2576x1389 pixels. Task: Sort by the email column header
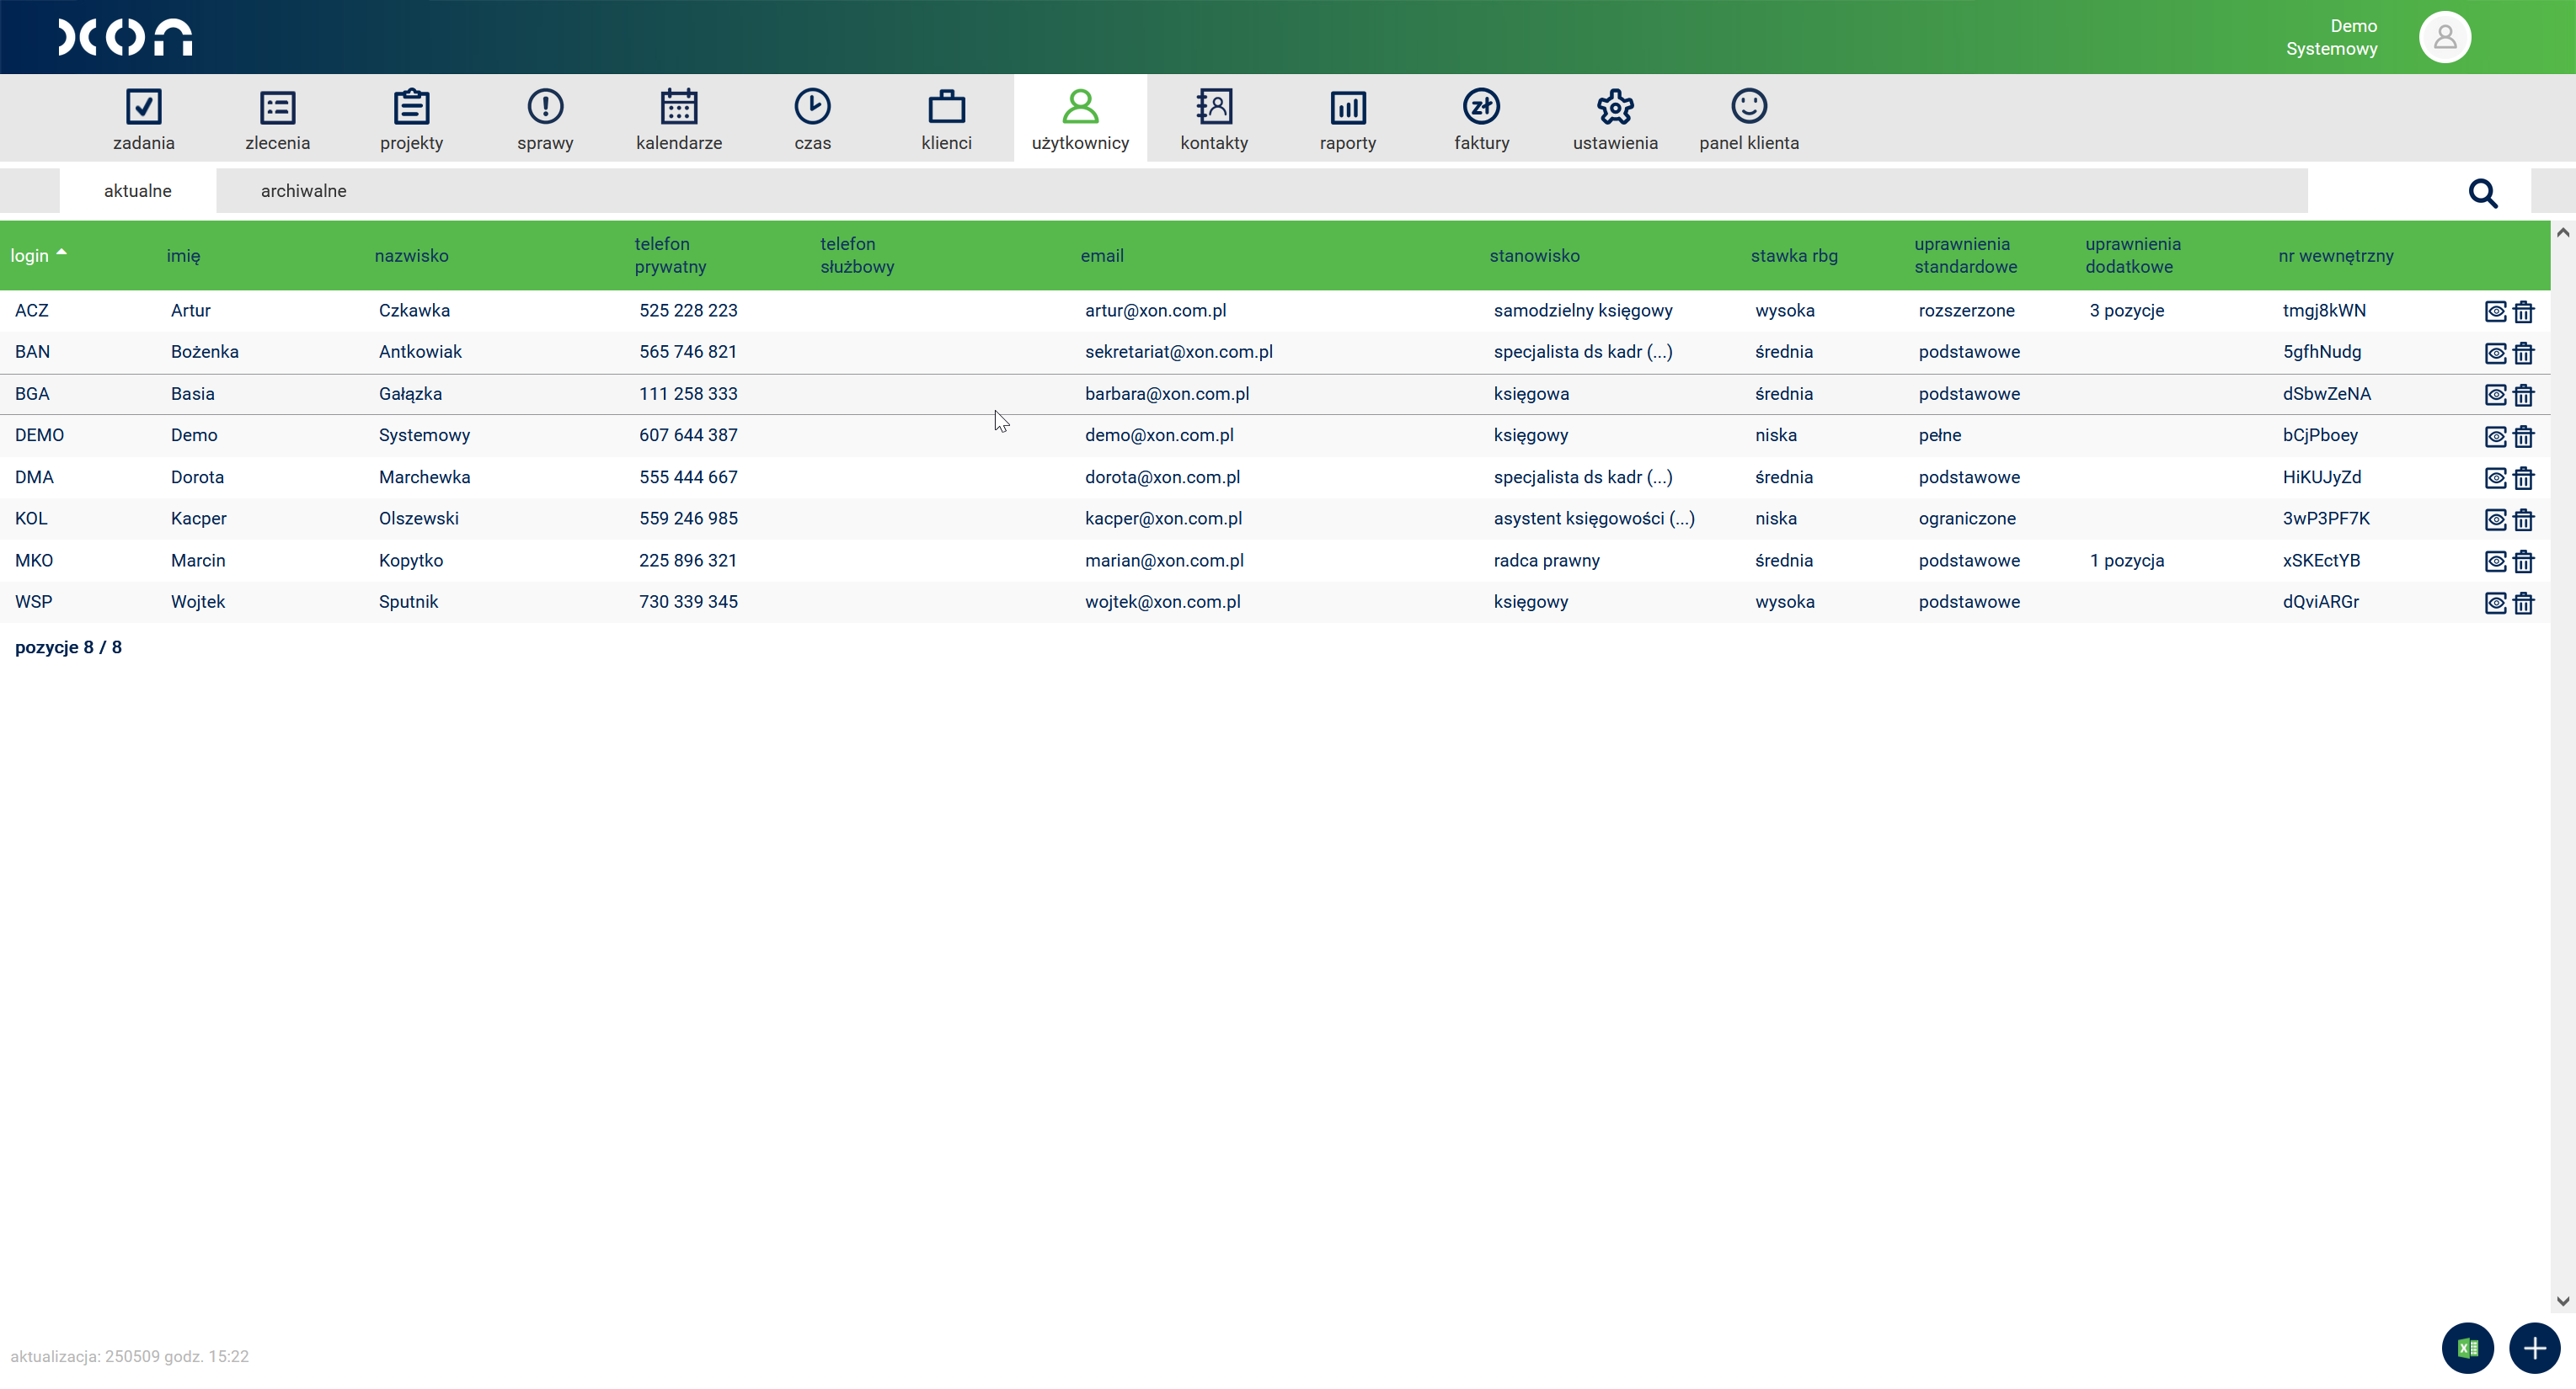click(x=1102, y=256)
